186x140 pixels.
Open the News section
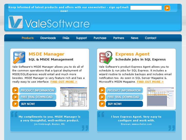click(135, 38)
